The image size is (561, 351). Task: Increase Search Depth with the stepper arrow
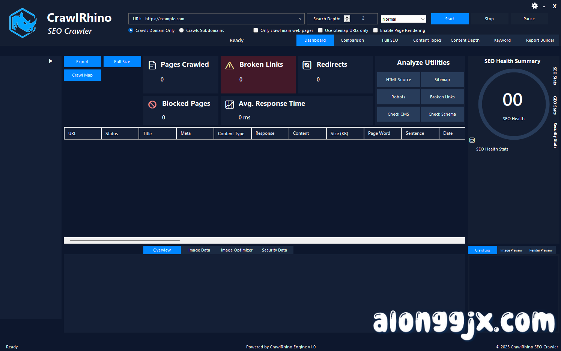347,17
